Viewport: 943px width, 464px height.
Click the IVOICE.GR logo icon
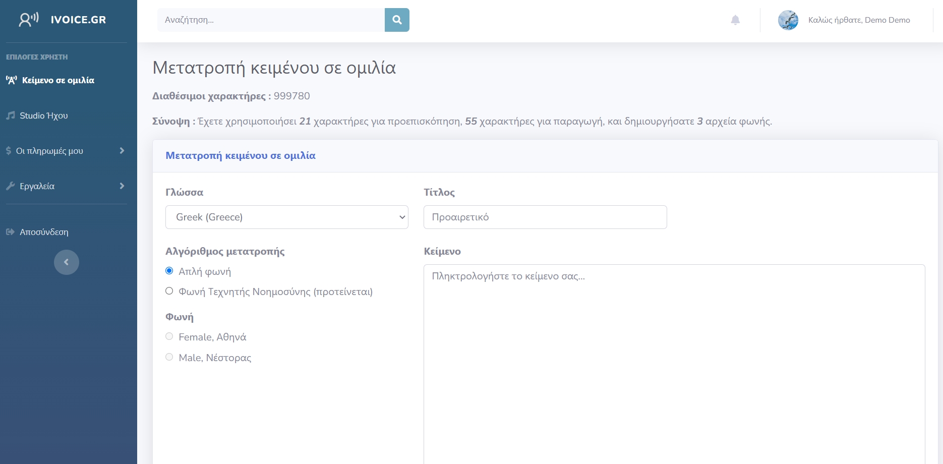29,20
